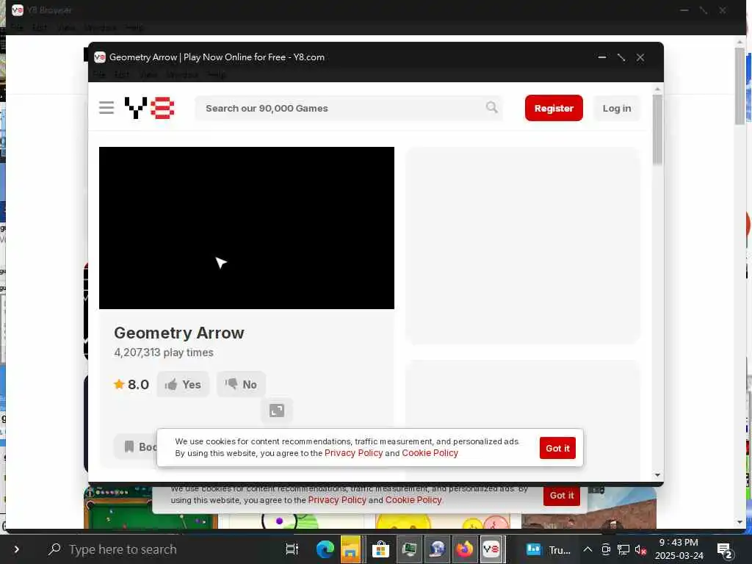This screenshot has height=564, width=752.
Task: Click the network tray icon
Action: click(623, 549)
